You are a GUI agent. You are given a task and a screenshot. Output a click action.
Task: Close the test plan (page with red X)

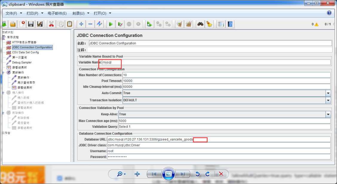click(22, 24)
